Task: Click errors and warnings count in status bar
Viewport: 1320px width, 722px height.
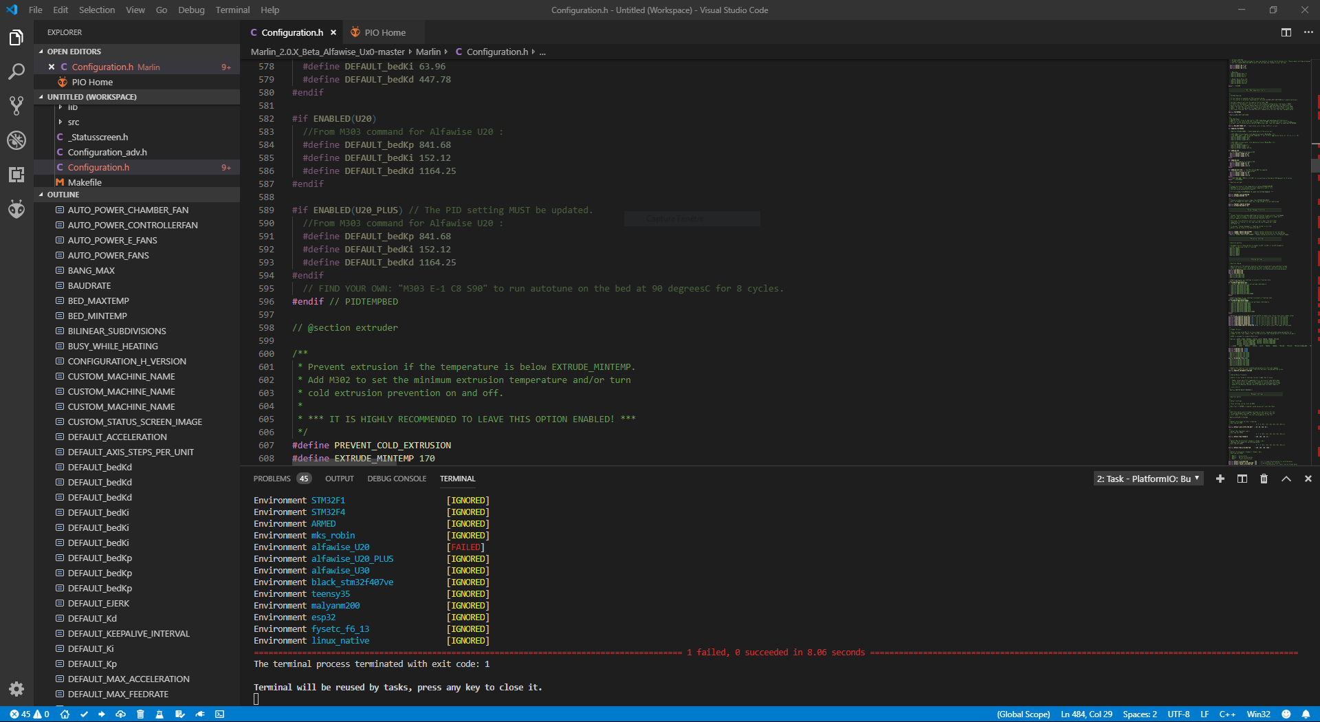Action: pos(30,714)
